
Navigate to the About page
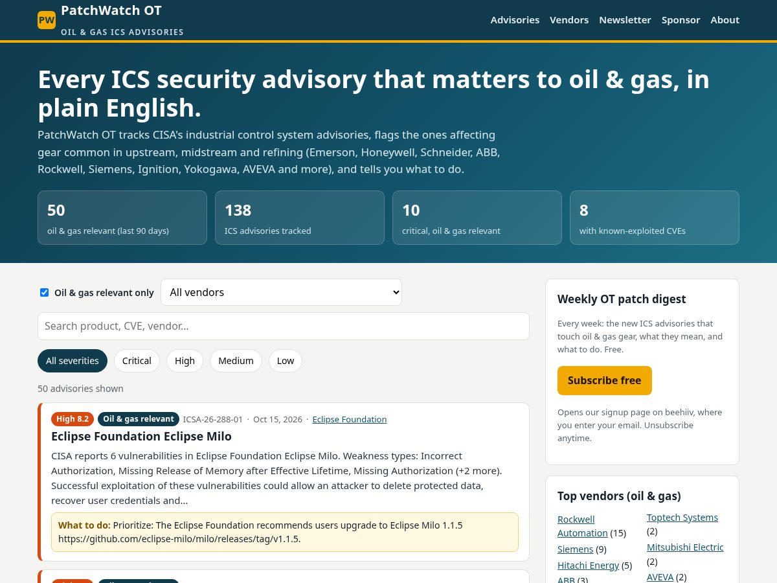[725, 20]
